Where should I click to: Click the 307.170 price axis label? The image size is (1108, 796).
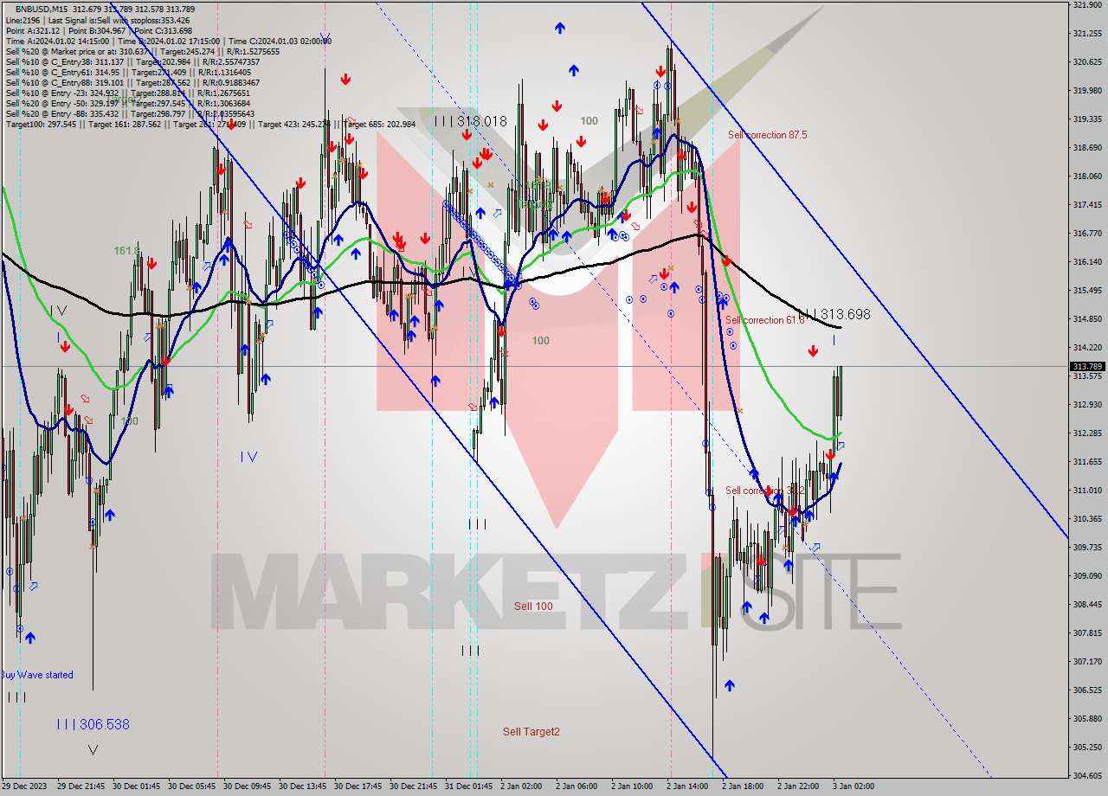coord(1087,662)
